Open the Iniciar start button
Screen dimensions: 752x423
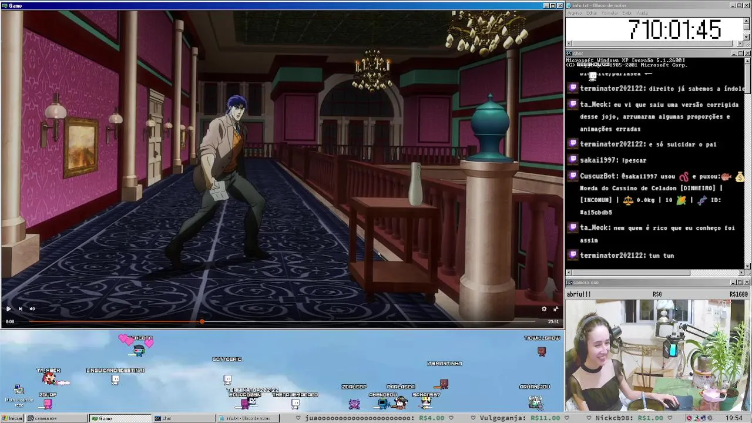pyautogui.click(x=12, y=418)
